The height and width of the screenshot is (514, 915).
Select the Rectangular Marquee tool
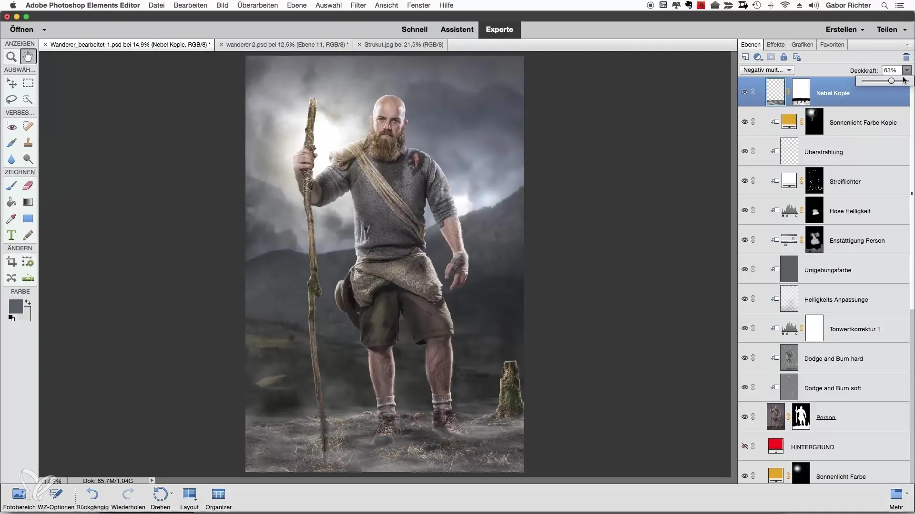coord(28,83)
